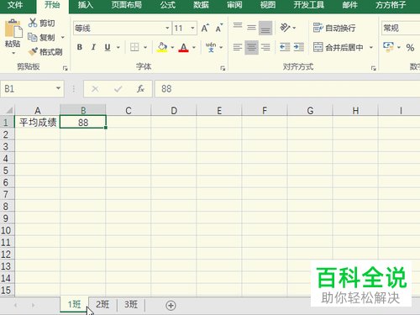Switch to the 插入 tab

point(86,5)
